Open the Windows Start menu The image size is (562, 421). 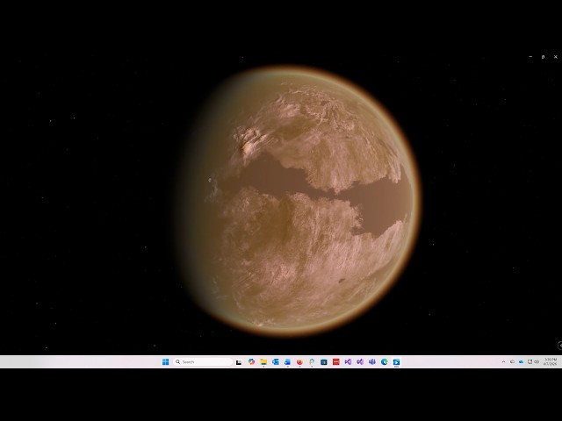[165, 362]
